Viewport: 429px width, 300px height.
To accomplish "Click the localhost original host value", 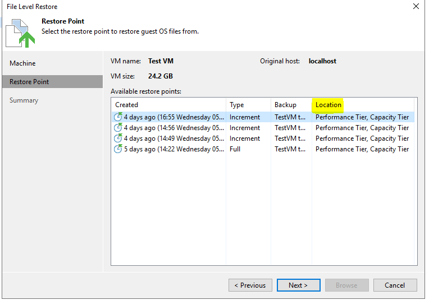I will point(322,61).
